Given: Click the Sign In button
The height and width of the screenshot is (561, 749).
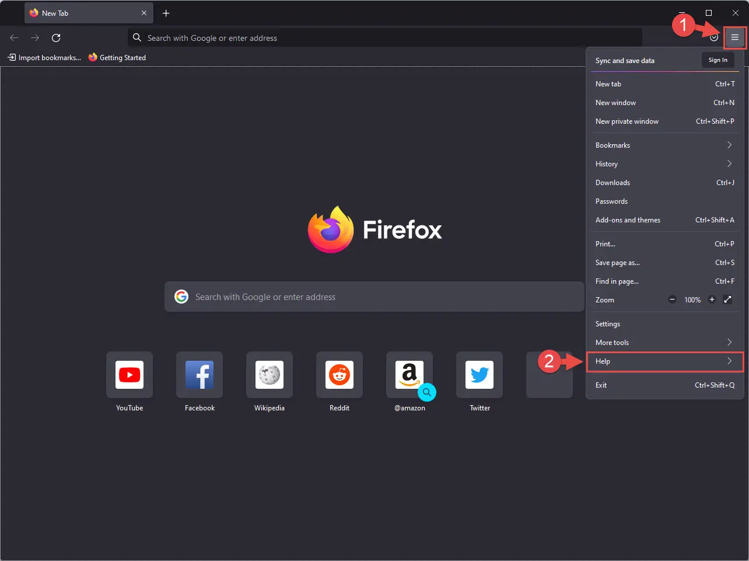Looking at the screenshot, I should (717, 60).
